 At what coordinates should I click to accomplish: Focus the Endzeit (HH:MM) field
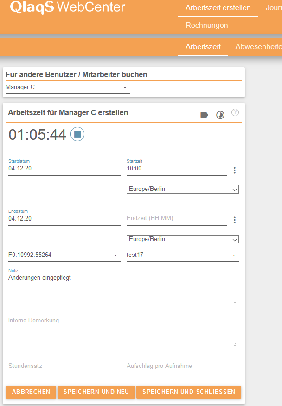tap(177, 218)
